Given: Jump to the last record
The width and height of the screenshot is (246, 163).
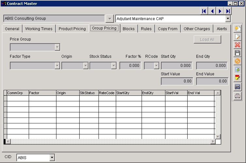Looking at the screenshot, I should pyautogui.click(x=228, y=11).
